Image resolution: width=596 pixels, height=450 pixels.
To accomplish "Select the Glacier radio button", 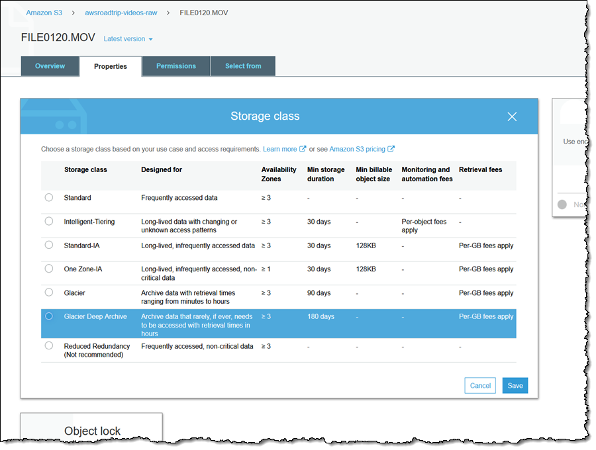I will [48, 292].
